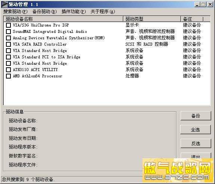Check VIA Standard PCI to ISA Bridge
This screenshot has width=215, height=184.
8,57
